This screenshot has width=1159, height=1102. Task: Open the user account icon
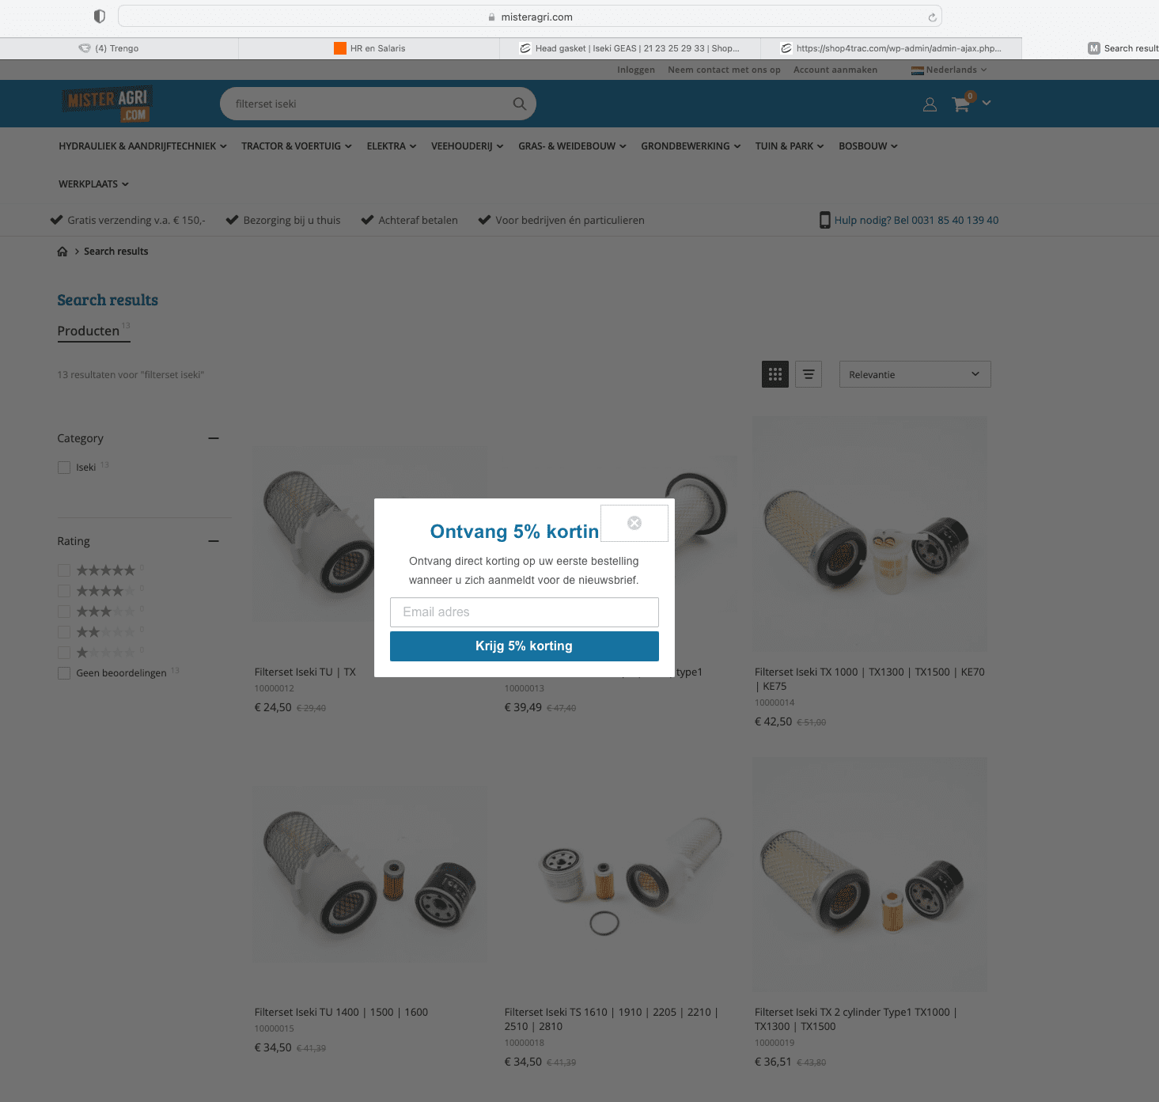930,104
